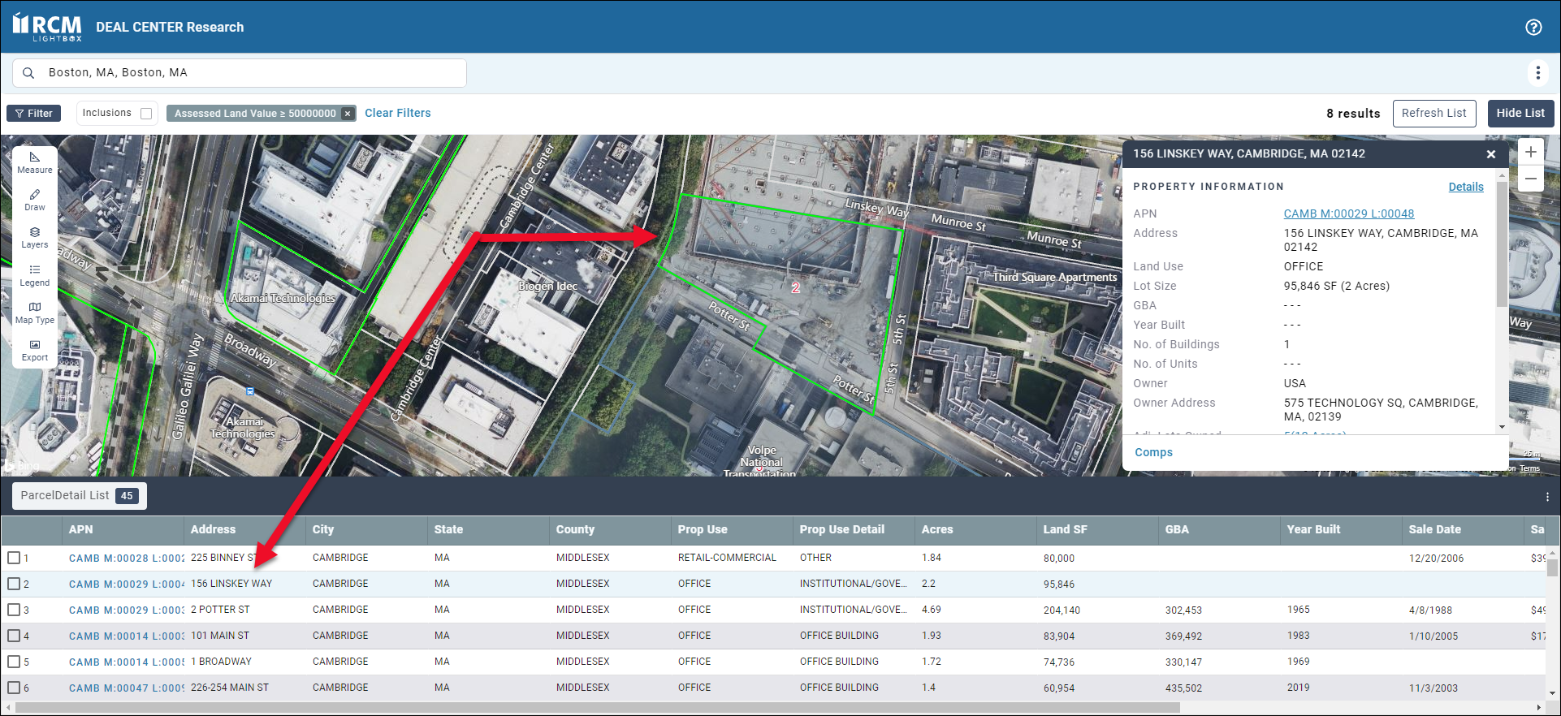This screenshot has height=716, width=1561.
Task: Select the checkbox for 101 Main St
Action: tap(14, 636)
